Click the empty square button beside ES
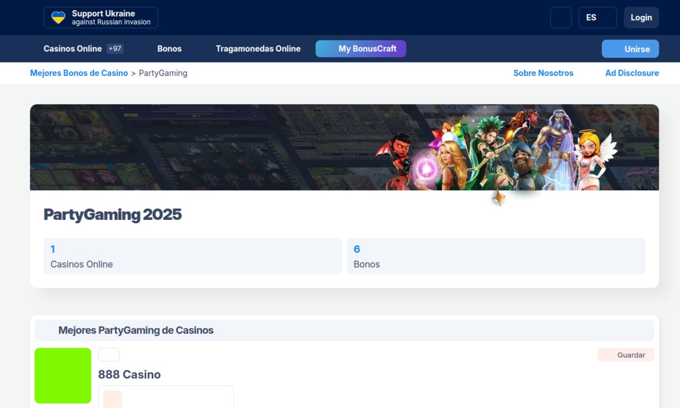Screen dimensions: 680x408 click(x=561, y=18)
